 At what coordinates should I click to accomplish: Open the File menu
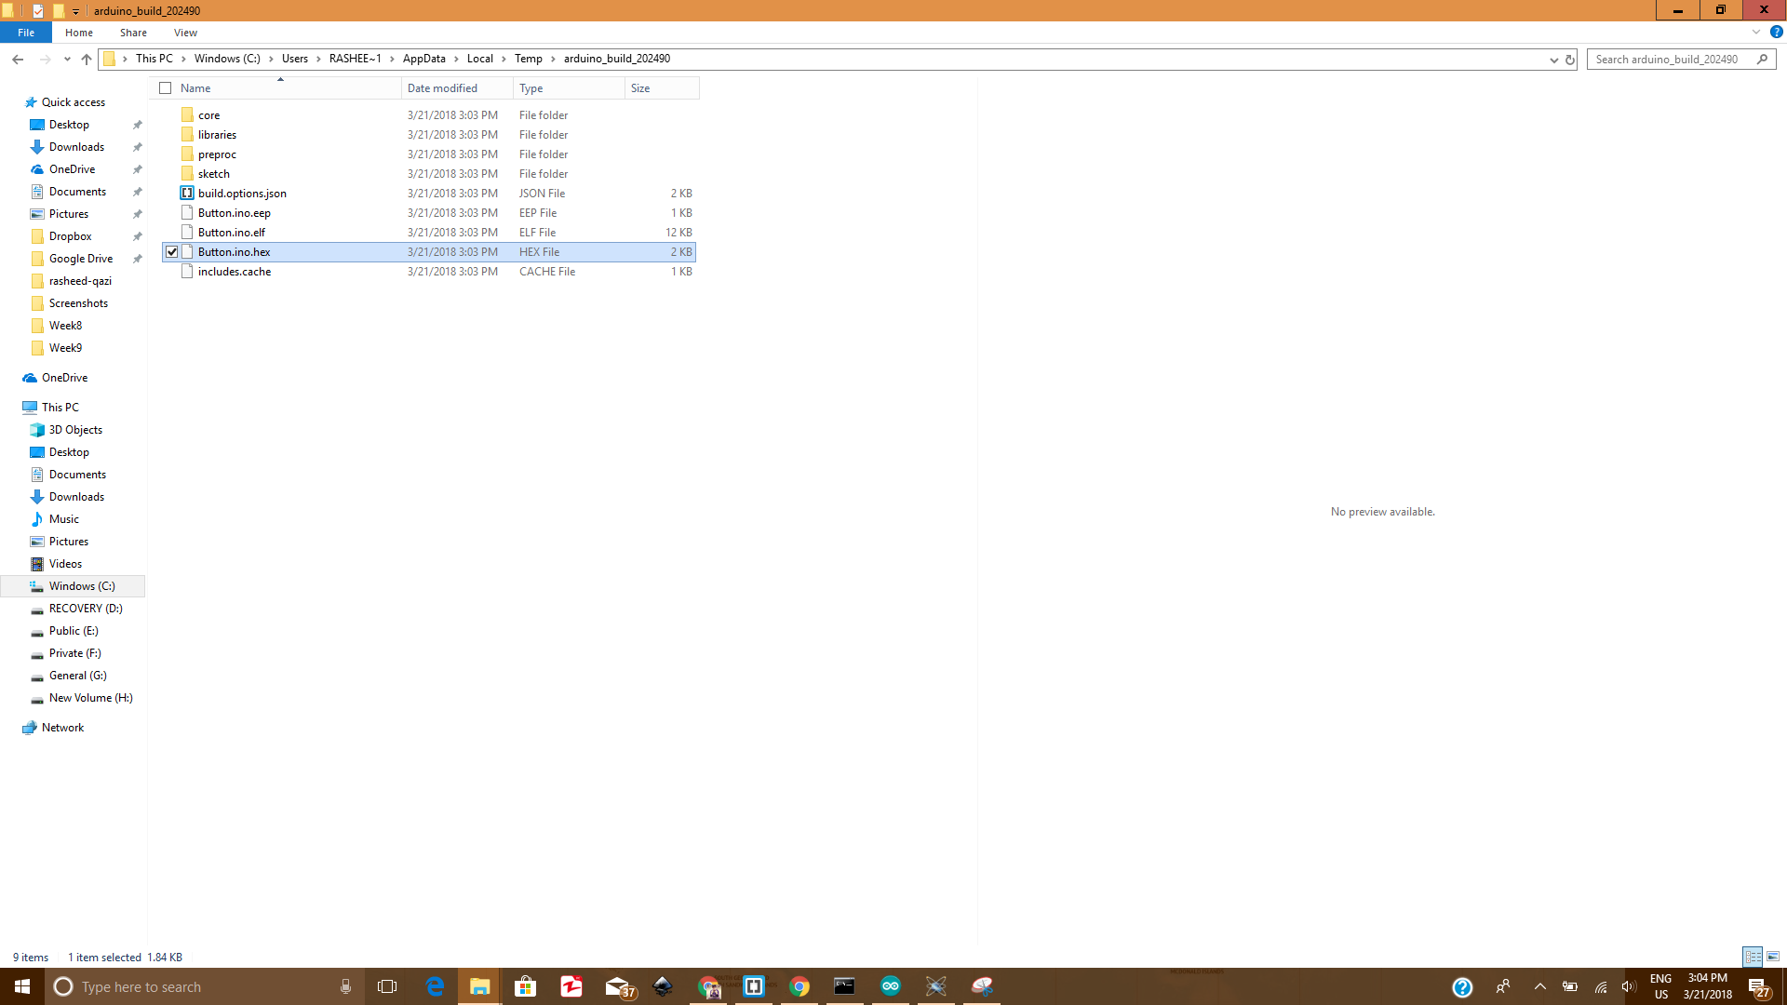tap(26, 33)
